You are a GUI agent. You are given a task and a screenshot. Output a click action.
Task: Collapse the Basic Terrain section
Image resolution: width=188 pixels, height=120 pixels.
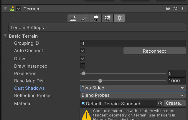point(5,36)
